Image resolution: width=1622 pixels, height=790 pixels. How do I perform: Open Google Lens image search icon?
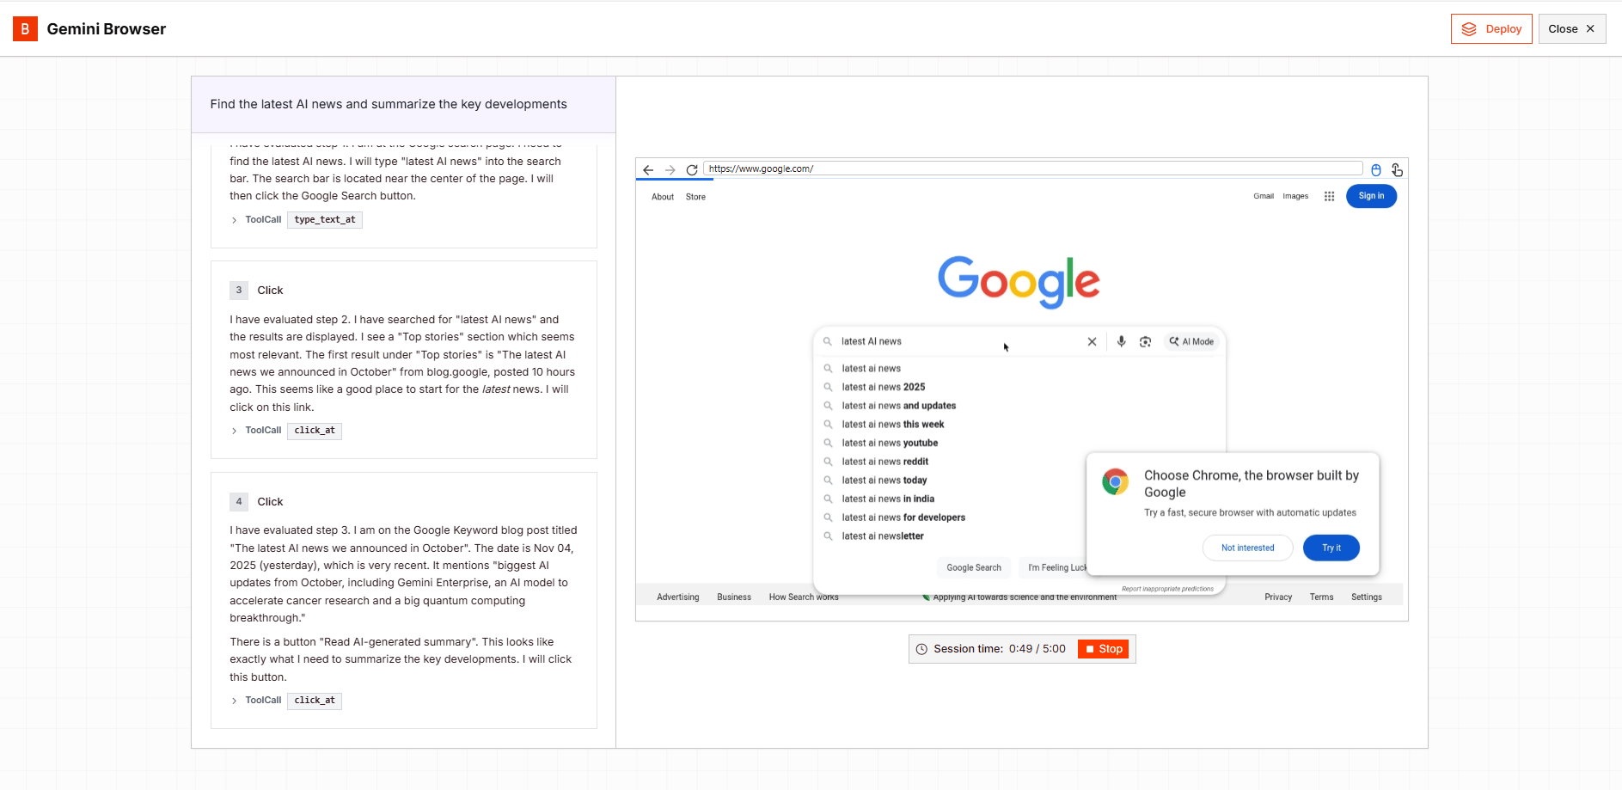click(x=1145, y=342)
